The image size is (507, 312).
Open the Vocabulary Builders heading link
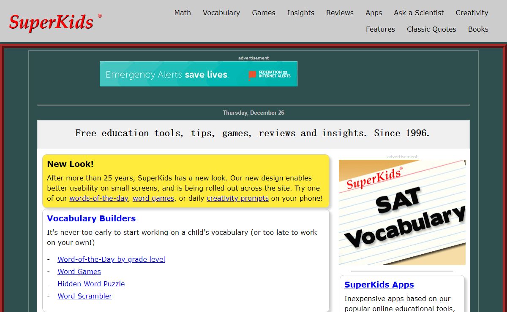[91, 218]
